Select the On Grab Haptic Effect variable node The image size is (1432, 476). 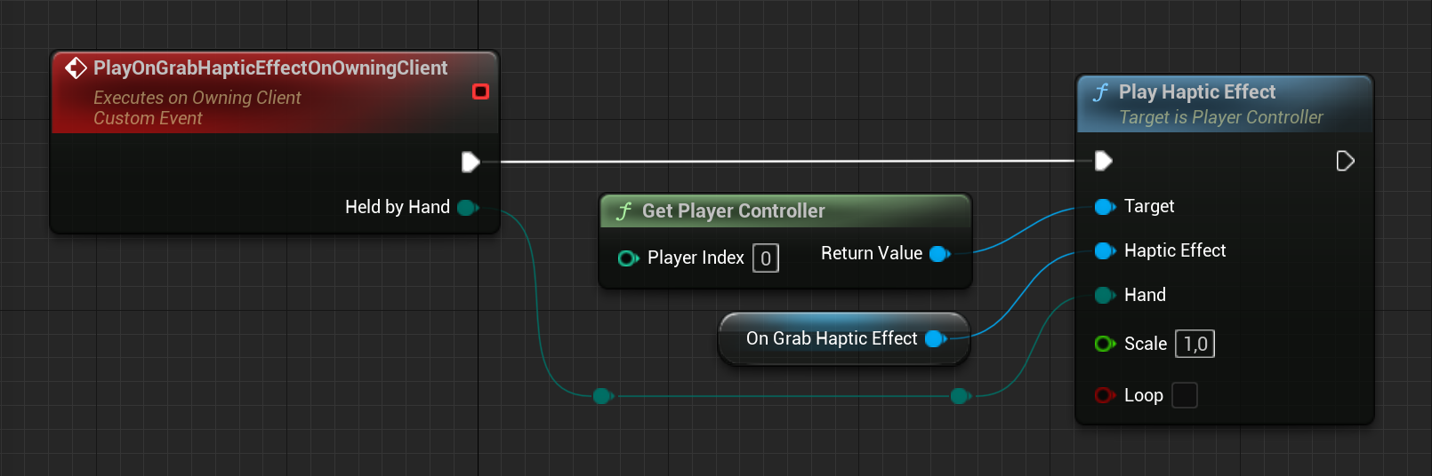(843, 338)
